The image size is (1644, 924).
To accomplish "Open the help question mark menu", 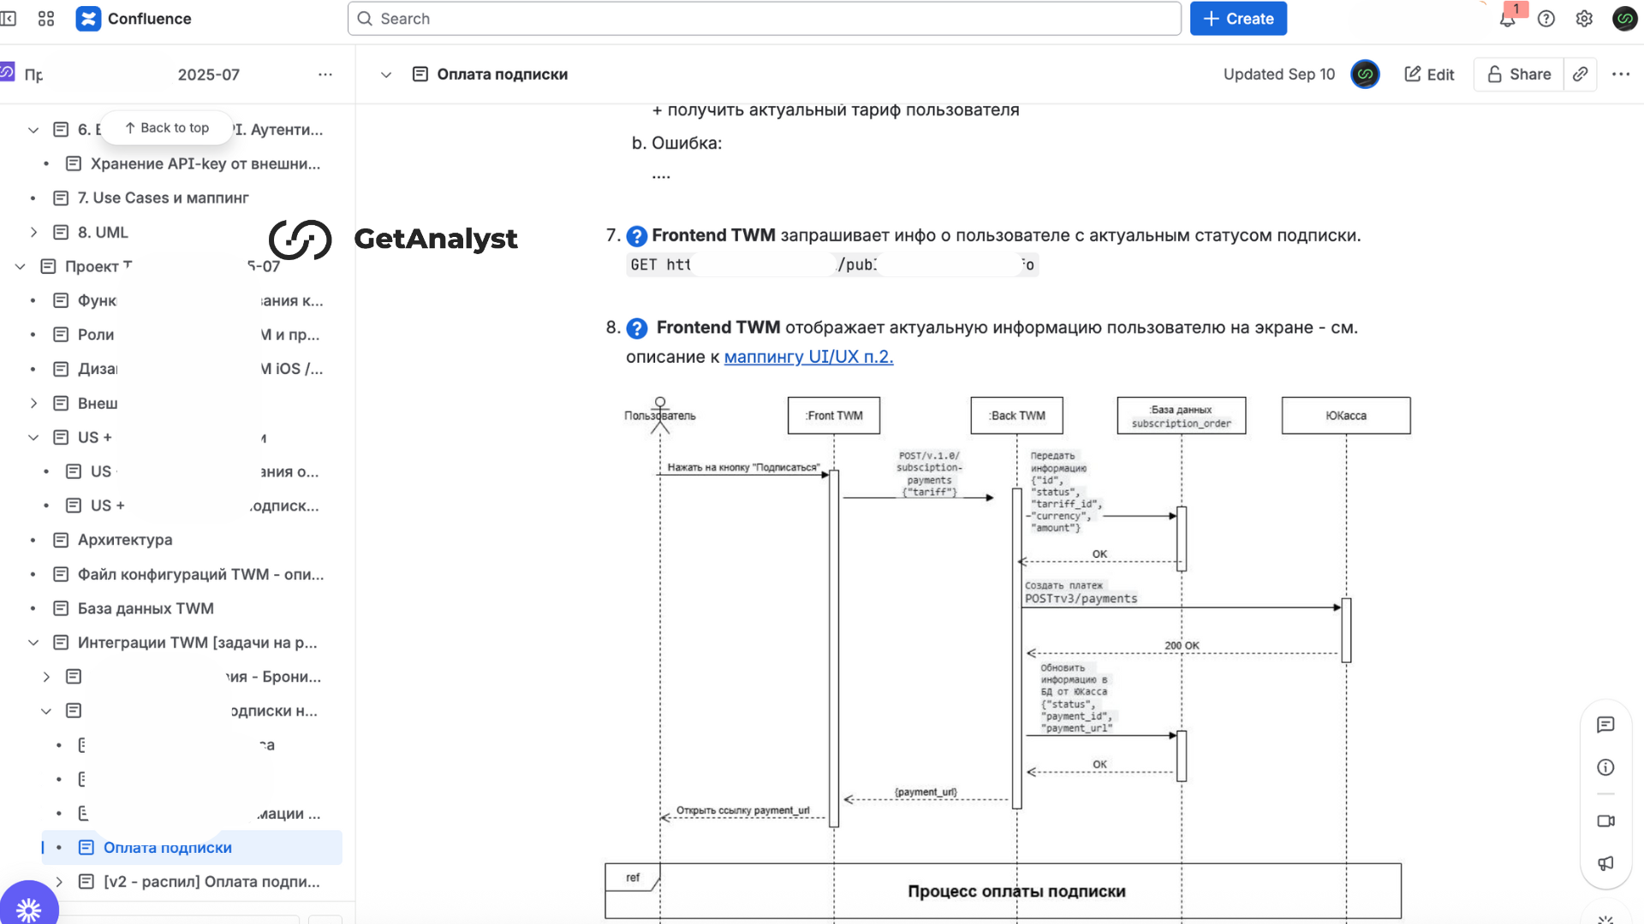I will point(1546,19).
